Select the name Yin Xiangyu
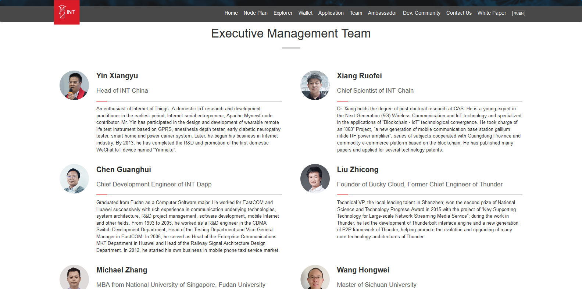The height and width of the screenshot is (289, 582). [117, 76]
